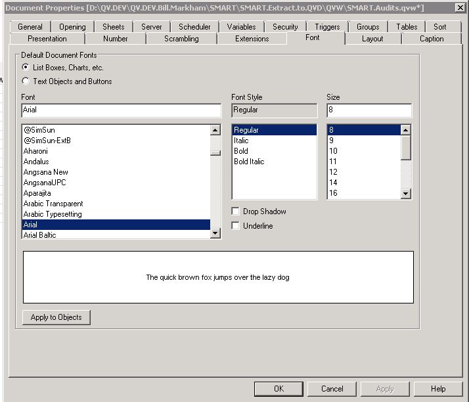This screenshot has width=469, height=402.
Task: Switch to the Layout tab
Action: point(372,39)
